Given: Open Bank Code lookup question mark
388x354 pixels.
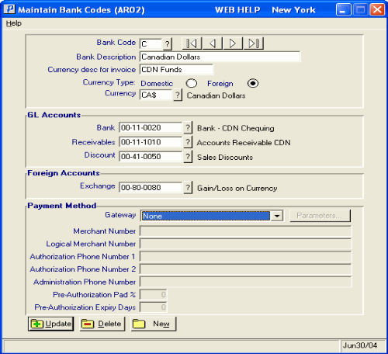Looking at the screenshot, I should pyautogui.click(x=168, y=44).
